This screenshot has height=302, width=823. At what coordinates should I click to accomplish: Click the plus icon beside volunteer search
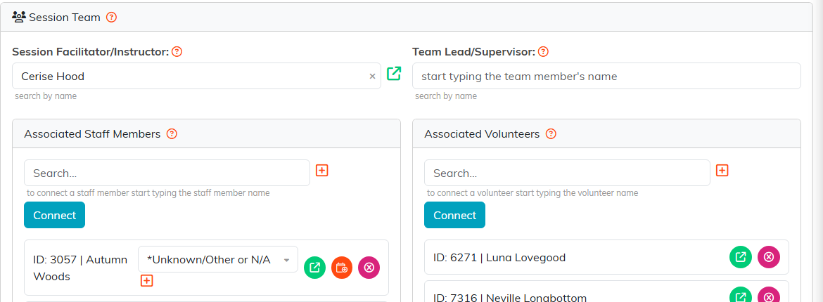click(722, 171)
